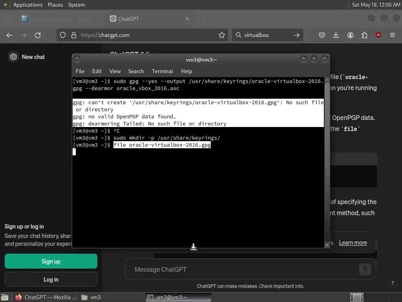
Task: Reload the ChatGPT page
Action: pyautogui.click(x=38, y=35)
